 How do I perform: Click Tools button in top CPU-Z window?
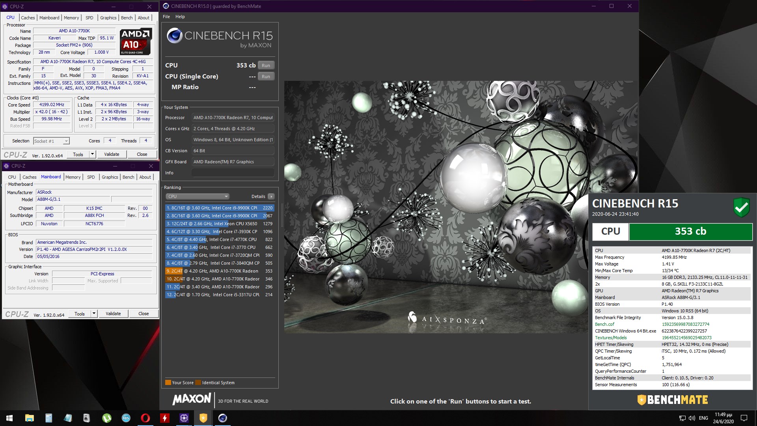[x=78, y=154]
